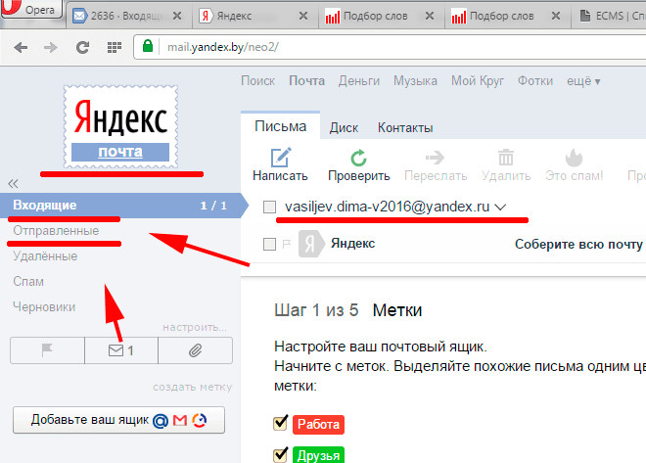Viewport: 646px width, 463px height.
Task: Click the Проверить refresh mail icon
Action: pyautogui.click(x=358, y=158)
